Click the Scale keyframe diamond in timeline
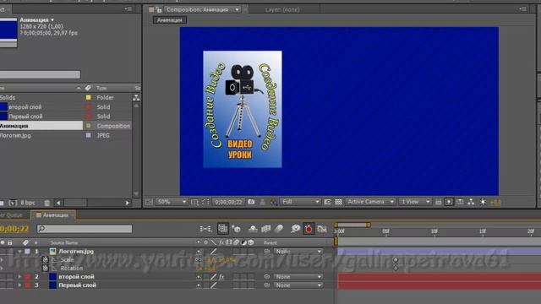541x304 pixels. [396, 260]
